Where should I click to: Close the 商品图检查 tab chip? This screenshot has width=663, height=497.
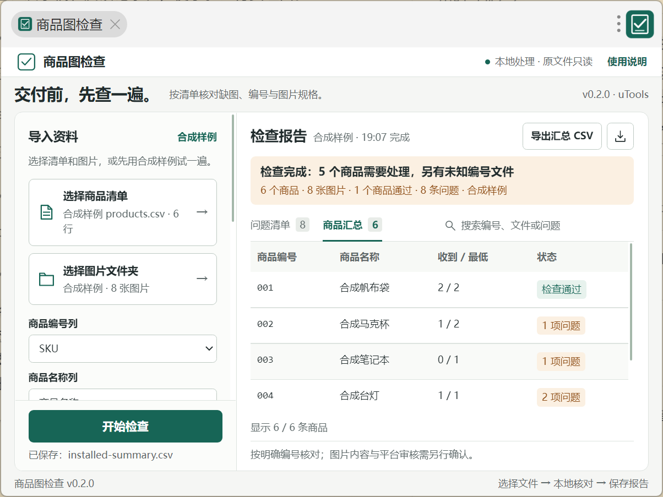[115, 24]
